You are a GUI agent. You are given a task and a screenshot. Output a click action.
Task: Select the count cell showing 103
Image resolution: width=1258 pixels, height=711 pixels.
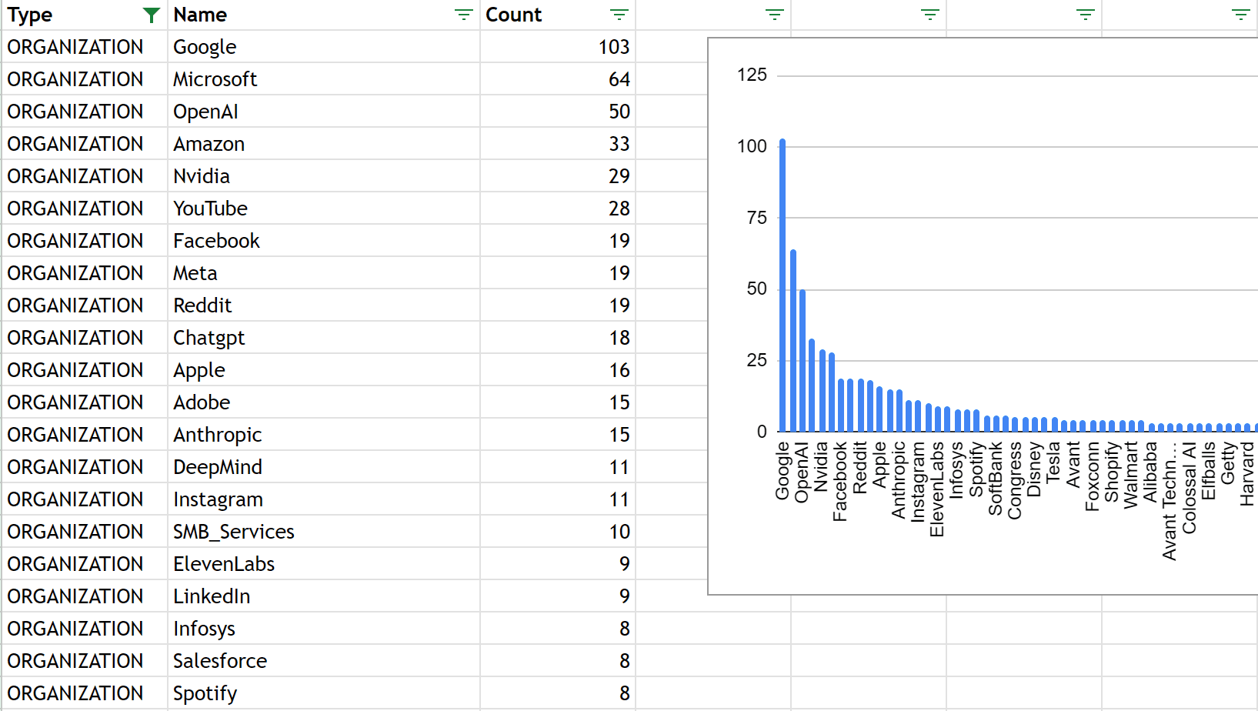[x=557, y=47]
